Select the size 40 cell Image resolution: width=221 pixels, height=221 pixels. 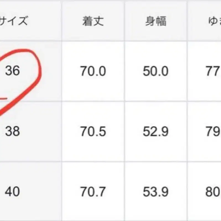pyautogui.click(x=12, y=191)
